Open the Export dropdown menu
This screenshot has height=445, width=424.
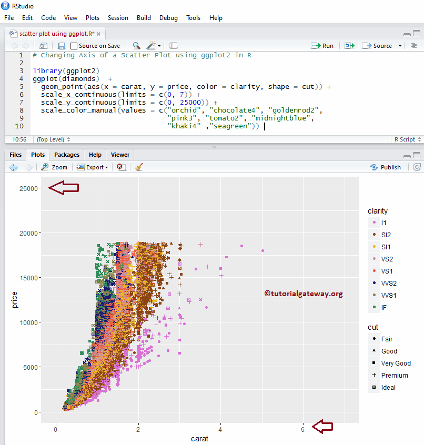tap(93, 167)
